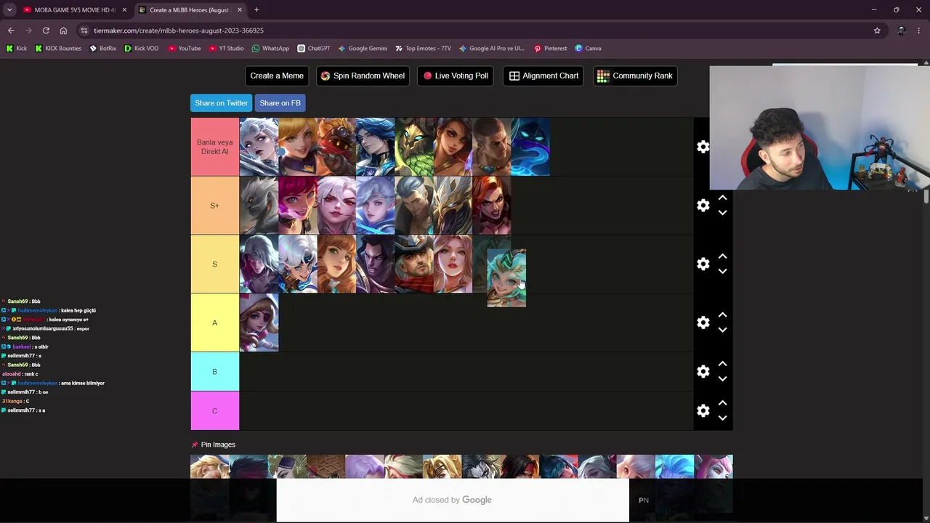Move the A tier row down
The image size is (930, 523).
click(722, 330)
